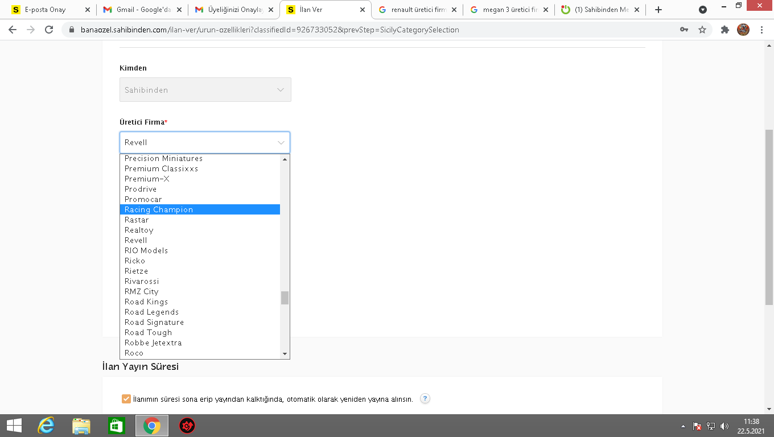This screenshot has height=437, width=774.
Task: Click the dropdown list scrollbar thumb
Action: (x=285, y=298)
